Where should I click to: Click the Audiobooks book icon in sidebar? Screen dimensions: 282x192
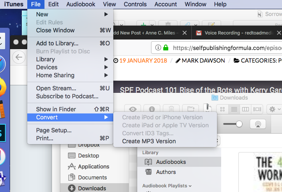(149, 162)
